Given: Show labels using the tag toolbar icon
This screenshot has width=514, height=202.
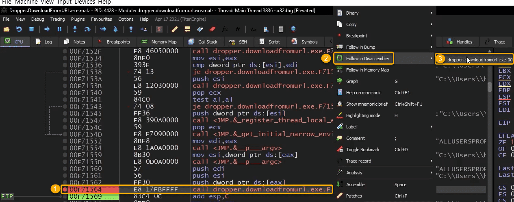Looking at the screenshot, I should [200, 29].
